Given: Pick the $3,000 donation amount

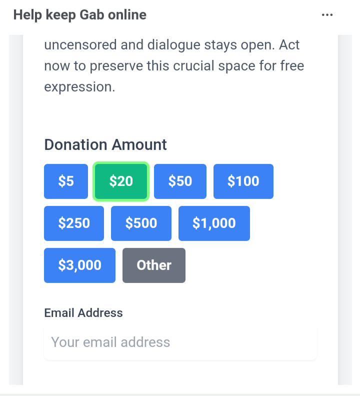Looking at the screenshot, I should click(79, 265).
